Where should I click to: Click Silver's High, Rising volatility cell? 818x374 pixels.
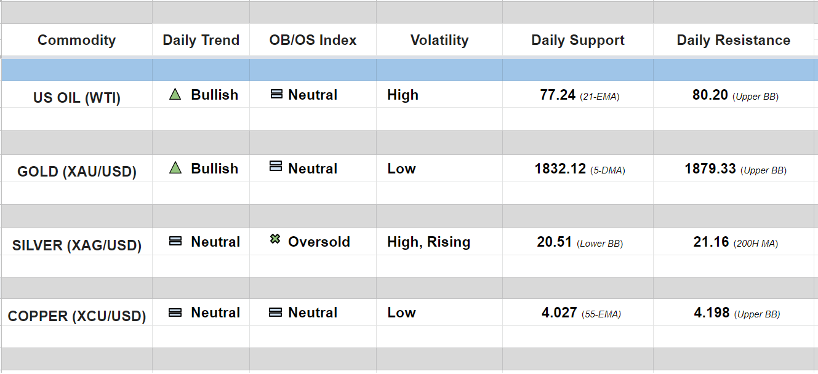[428, 242]
